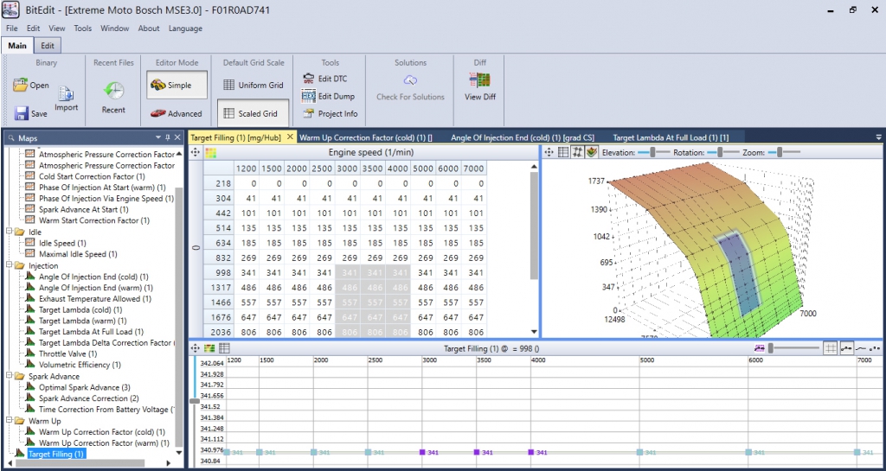The width and height of the screenshot is (886, 471).
Task: Switch editor mode to Advanced
Action: (x=177, y=113)
